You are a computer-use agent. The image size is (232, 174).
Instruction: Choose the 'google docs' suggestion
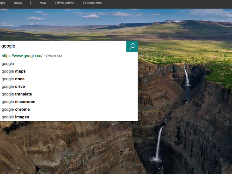coord(69,79)
